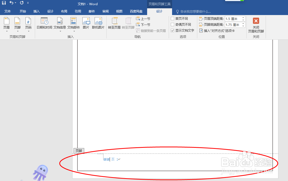
Task: Open the 布局 tab
Action: click(x=64, y=11)
